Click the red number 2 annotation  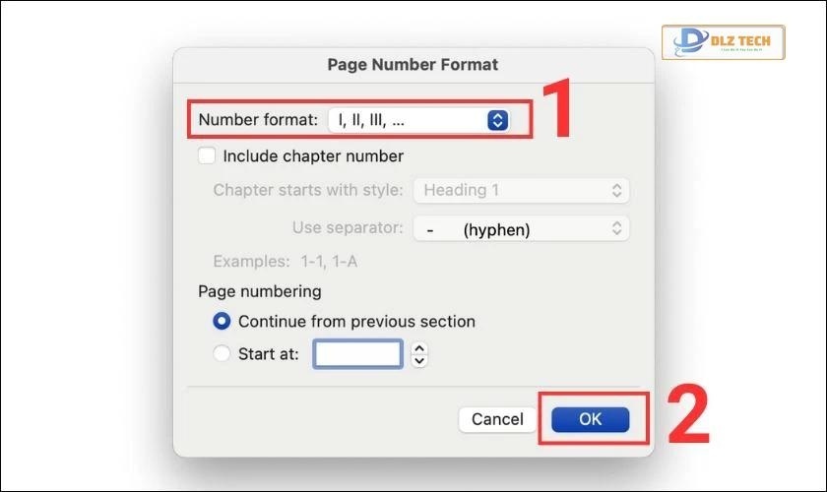point(688,416)
